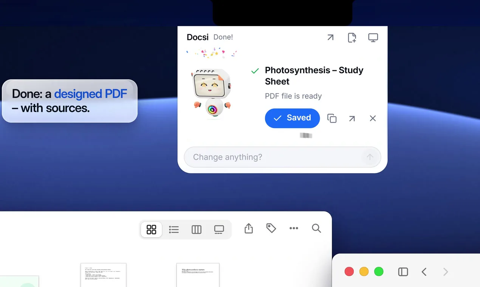Switch Finder to column view
This screenshot has height=287, width=480.
click(x=197, y=229)
